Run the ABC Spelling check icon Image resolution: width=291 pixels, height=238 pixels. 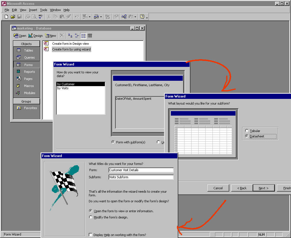(x=41, y=17)
